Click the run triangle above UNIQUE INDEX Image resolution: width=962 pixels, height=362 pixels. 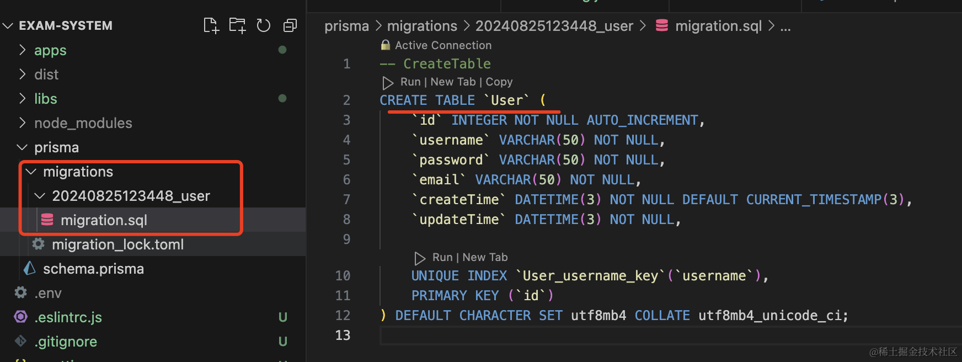pyautogui.click(x=420, y=258)
